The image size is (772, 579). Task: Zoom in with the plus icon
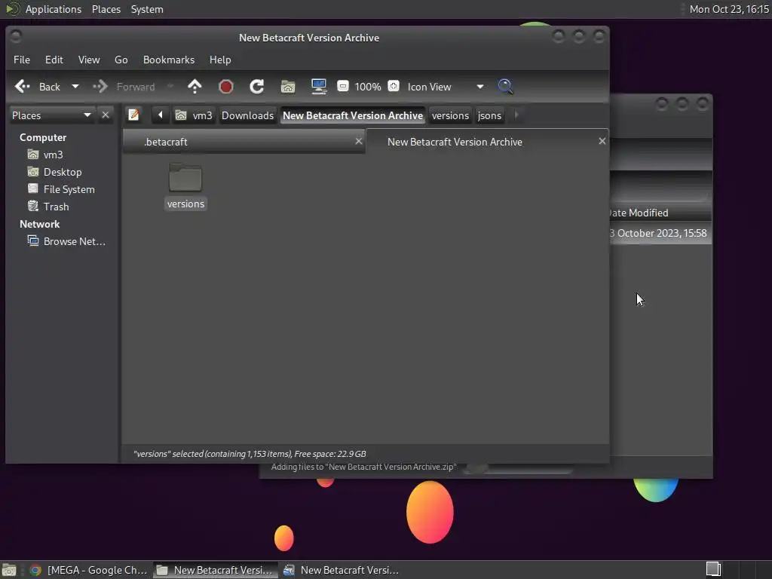click(x=394, y=86)
